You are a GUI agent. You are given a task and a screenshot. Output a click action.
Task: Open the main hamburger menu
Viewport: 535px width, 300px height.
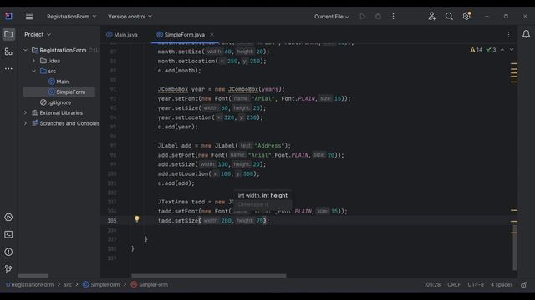[x=29, y=16]
